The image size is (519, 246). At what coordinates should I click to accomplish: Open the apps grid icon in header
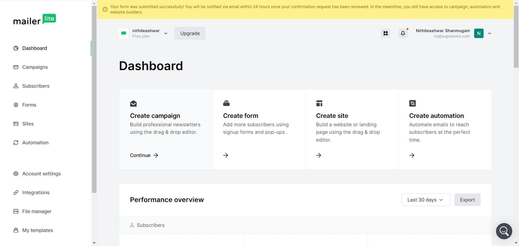tap(385, 33)
